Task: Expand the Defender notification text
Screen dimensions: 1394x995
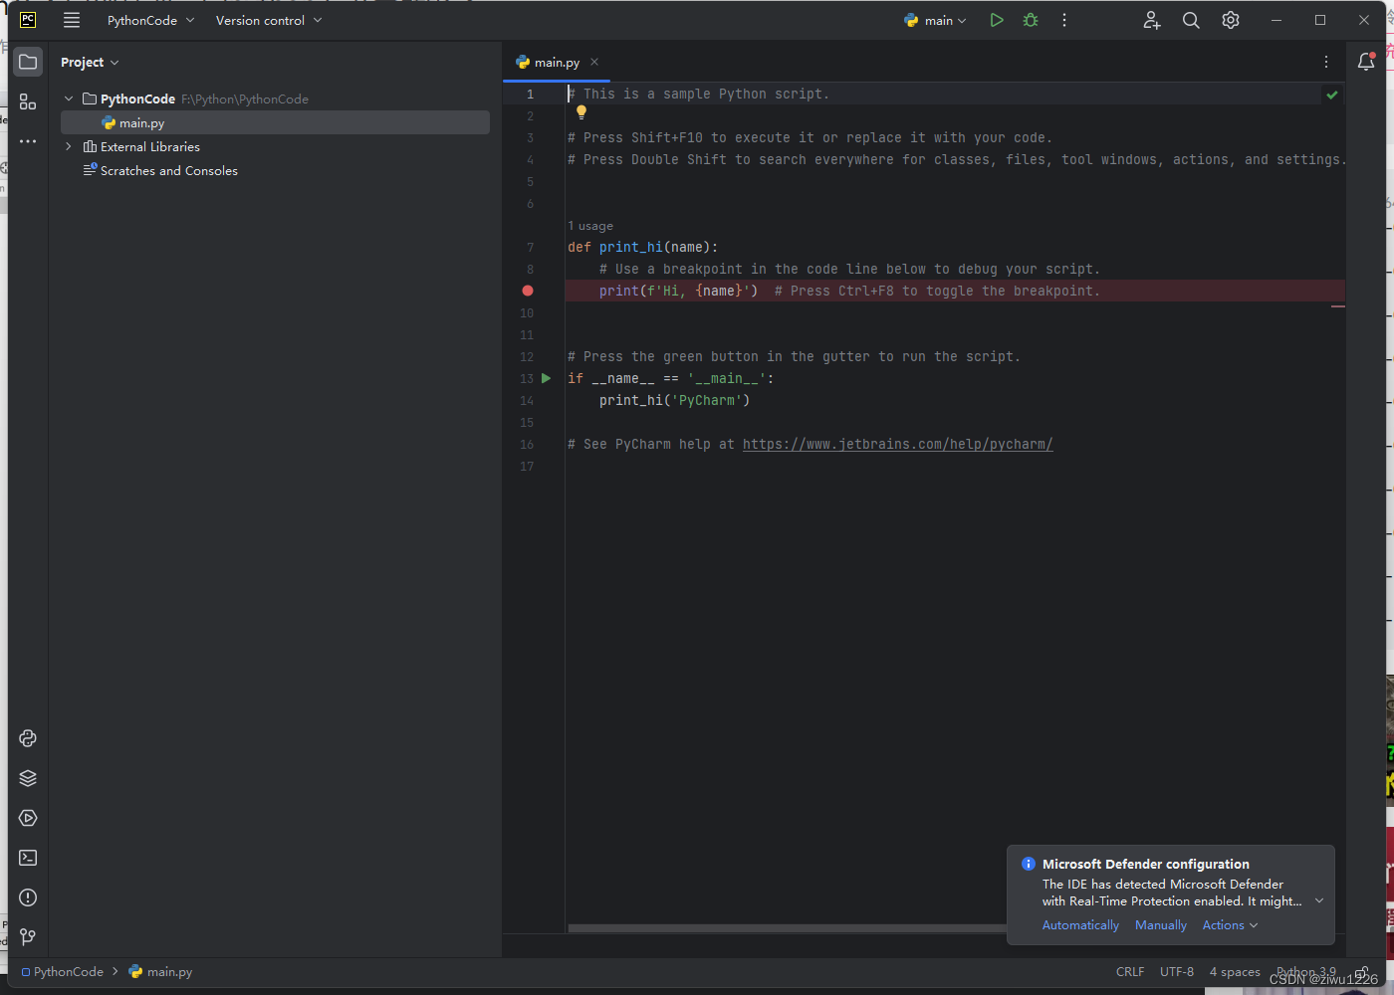Action: point(1319,900)
